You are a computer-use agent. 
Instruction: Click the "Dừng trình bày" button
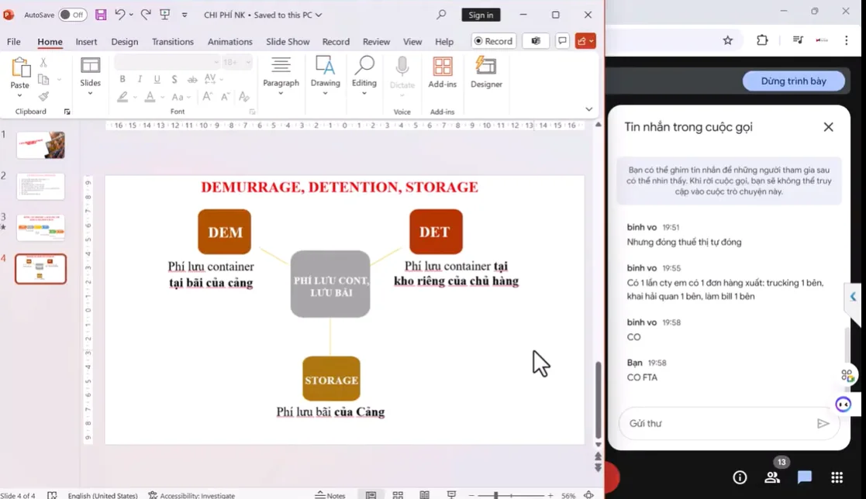(x=793, y=81)
